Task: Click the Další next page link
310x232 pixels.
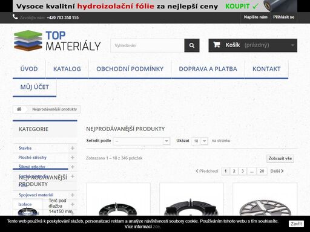Action: point(277,171)
